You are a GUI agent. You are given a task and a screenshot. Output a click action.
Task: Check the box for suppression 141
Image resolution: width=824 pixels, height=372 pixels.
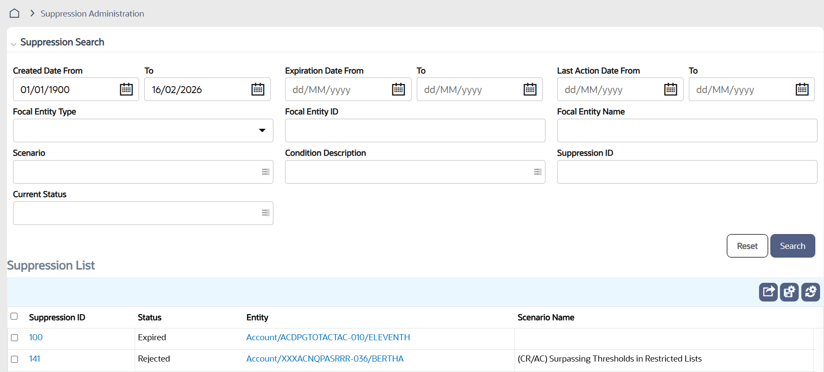[x=14, y=359]
